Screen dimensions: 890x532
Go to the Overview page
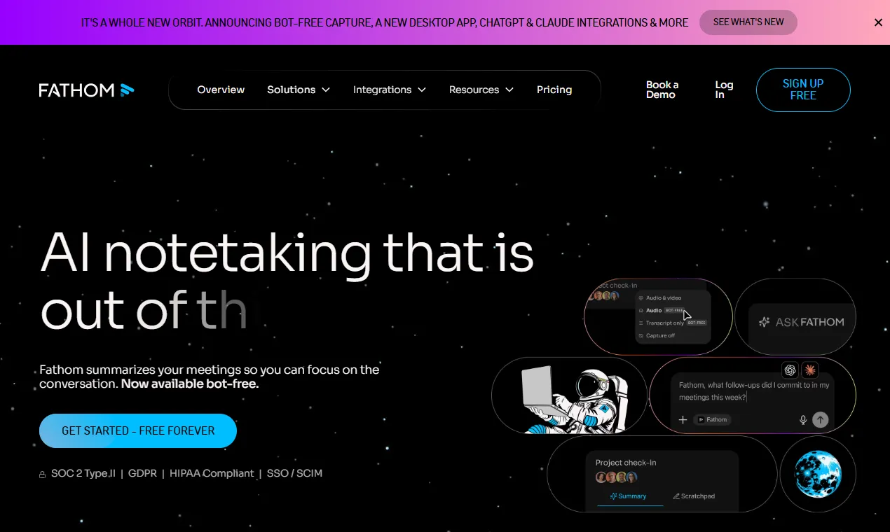tap(221, 90)
